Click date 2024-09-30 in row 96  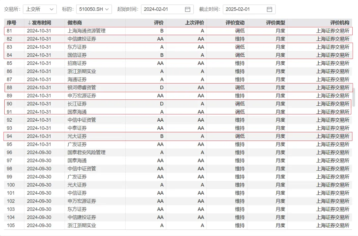pyautogui.click(x=39, y=152)
